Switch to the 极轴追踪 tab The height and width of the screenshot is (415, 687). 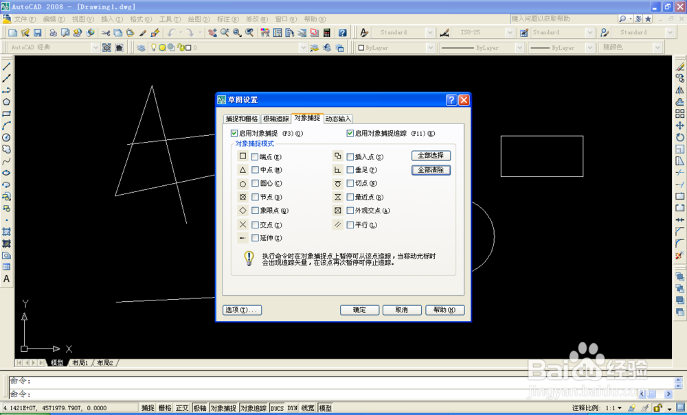275,119
